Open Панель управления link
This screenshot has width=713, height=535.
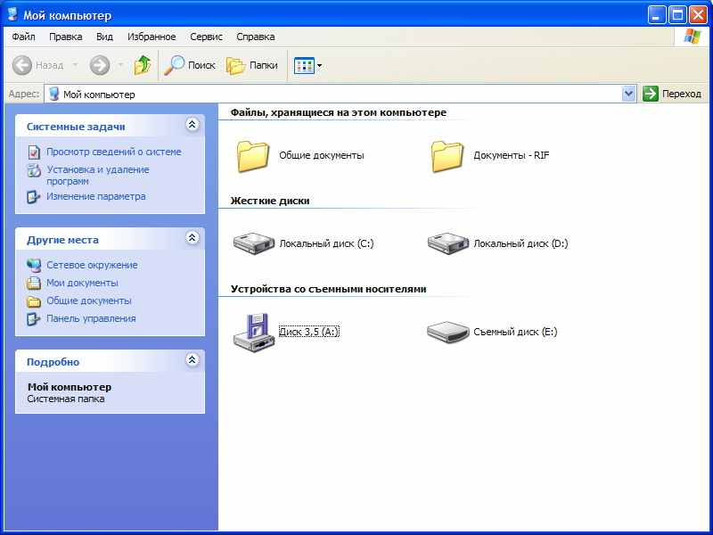pyautogui.click(x=91, y=318)
